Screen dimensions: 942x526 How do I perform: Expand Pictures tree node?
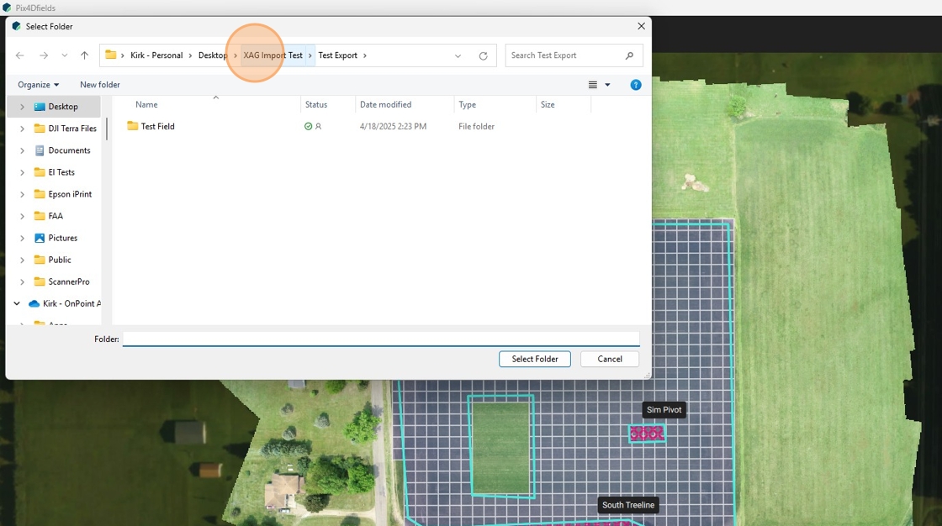[x=22, y=238]
